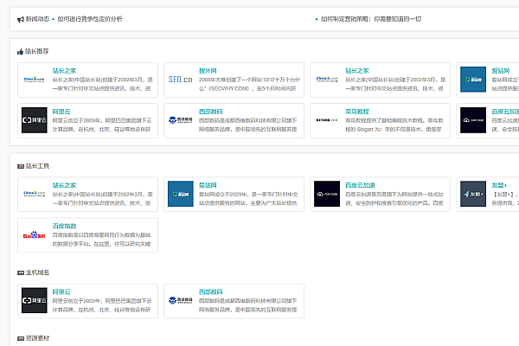Viewport: 519px width, 346px height.
Task: Click the icon beside the 主机域名 heading
Action: click(x=21, y=272)
